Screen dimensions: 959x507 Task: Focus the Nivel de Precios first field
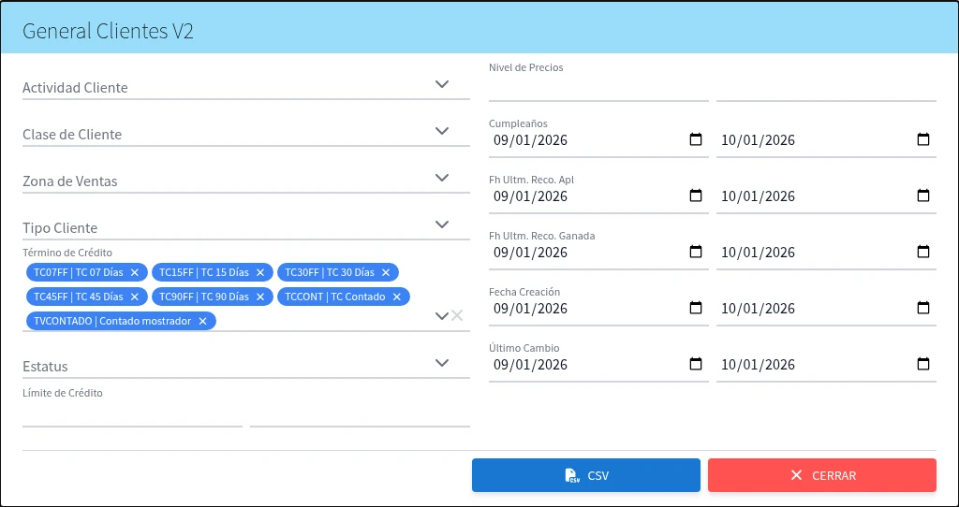point(598,89)
